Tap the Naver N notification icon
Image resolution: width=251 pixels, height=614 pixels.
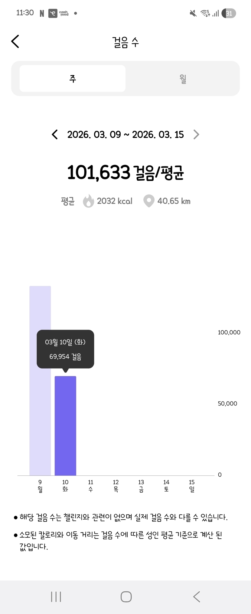click(x=42, y=13)
